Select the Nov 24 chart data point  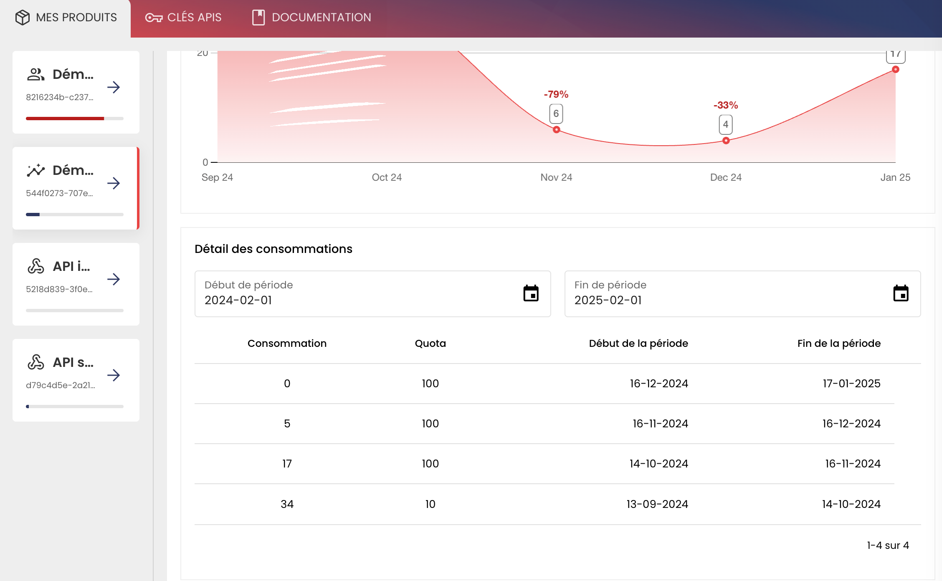(556, 130)
